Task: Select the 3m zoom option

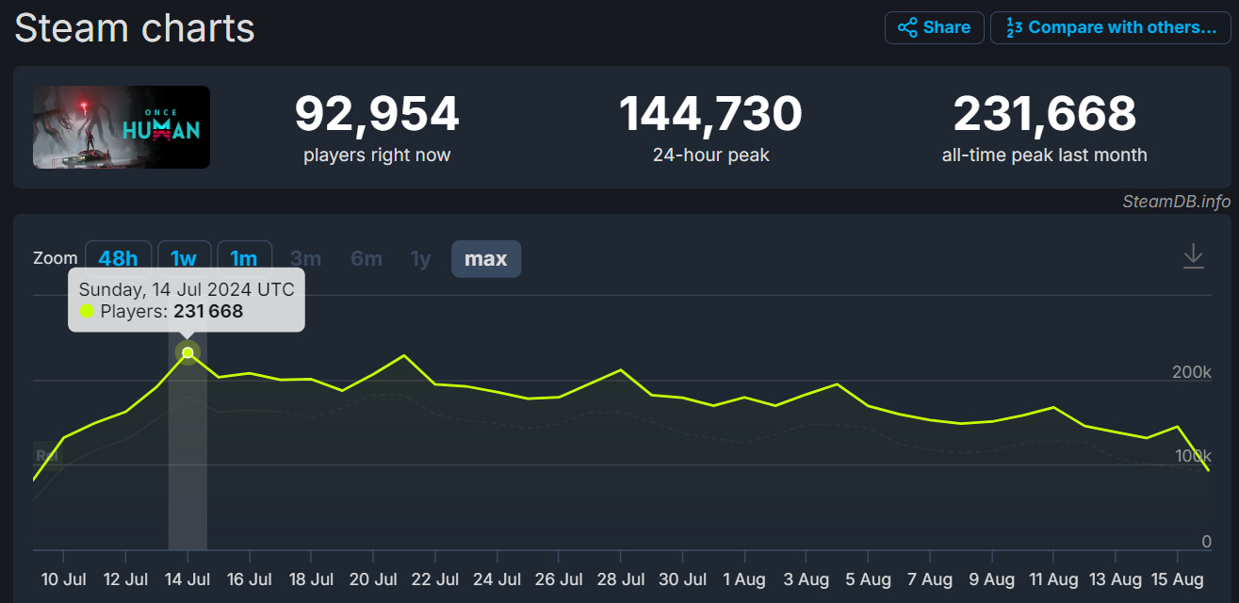Action: 305,258
